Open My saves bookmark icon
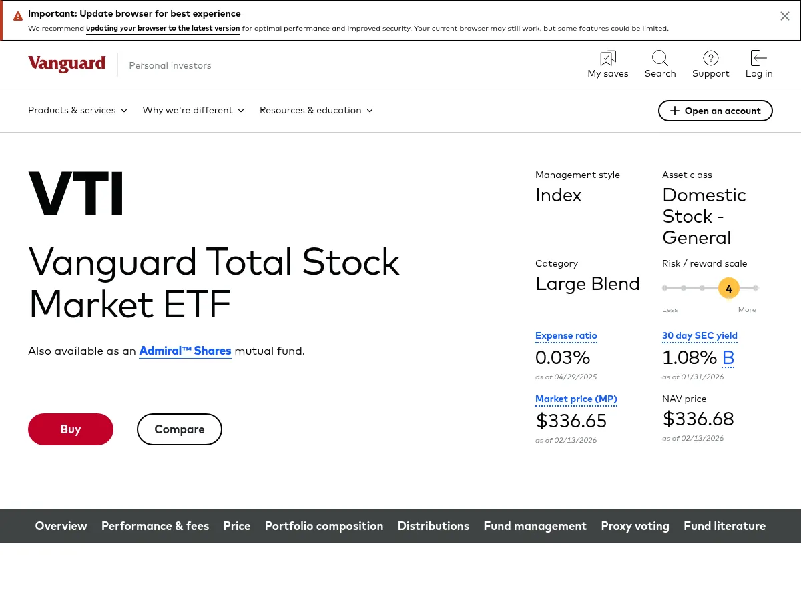 point(607,58)
